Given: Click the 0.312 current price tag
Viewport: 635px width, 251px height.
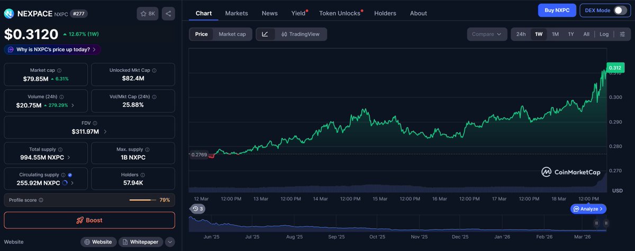Looking at the screenshot, I should point(615,68).
